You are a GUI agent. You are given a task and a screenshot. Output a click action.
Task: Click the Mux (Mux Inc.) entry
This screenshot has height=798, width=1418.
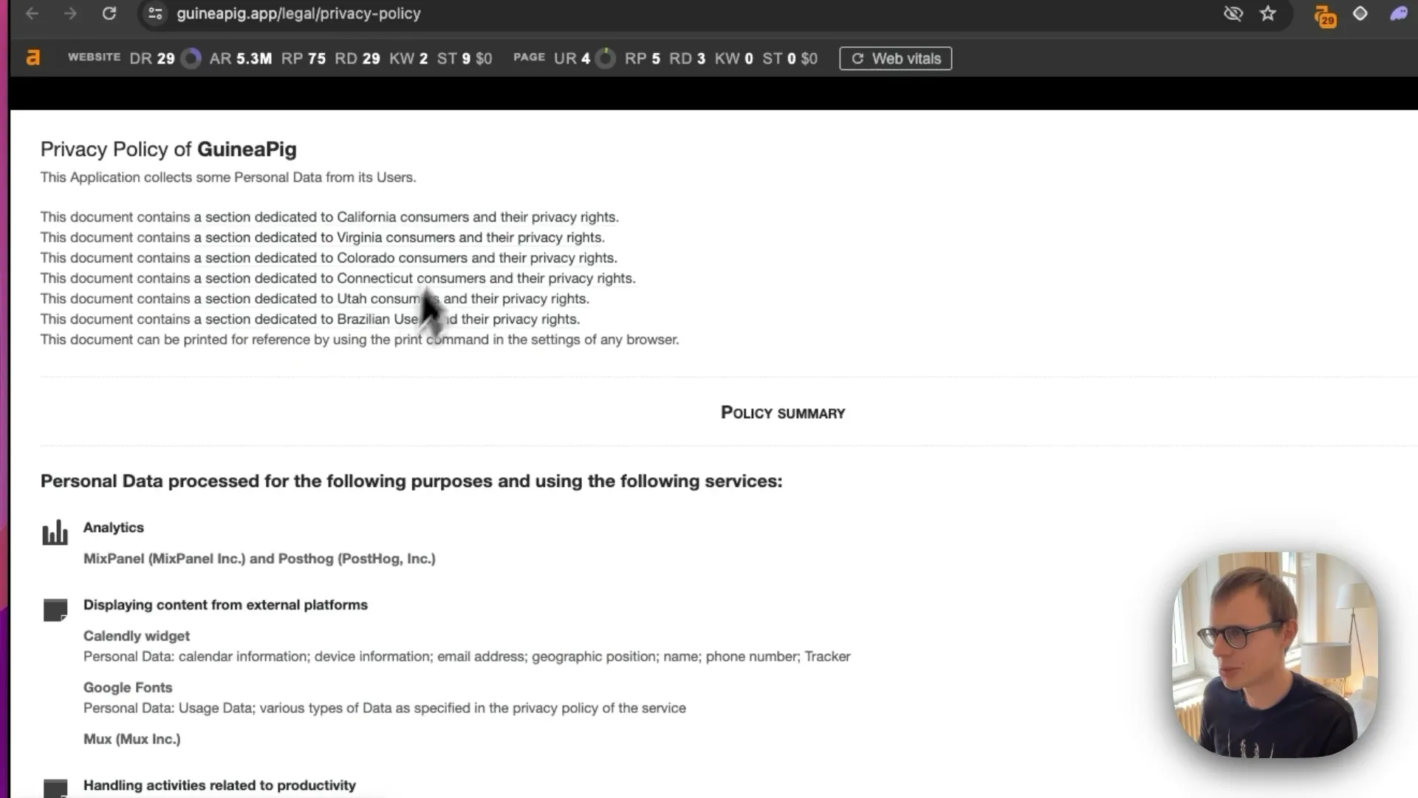[x=131, y=739]
